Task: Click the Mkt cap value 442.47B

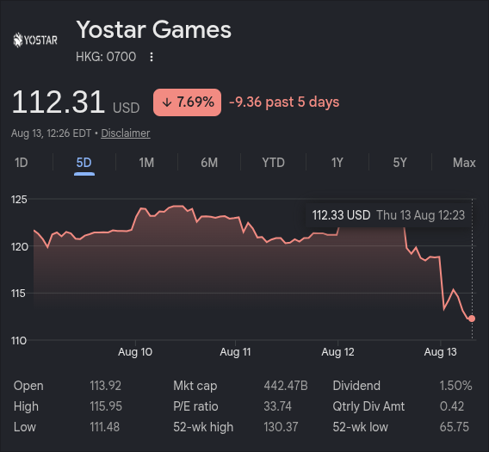Action: pyautogui.click(x=286, y=386)
